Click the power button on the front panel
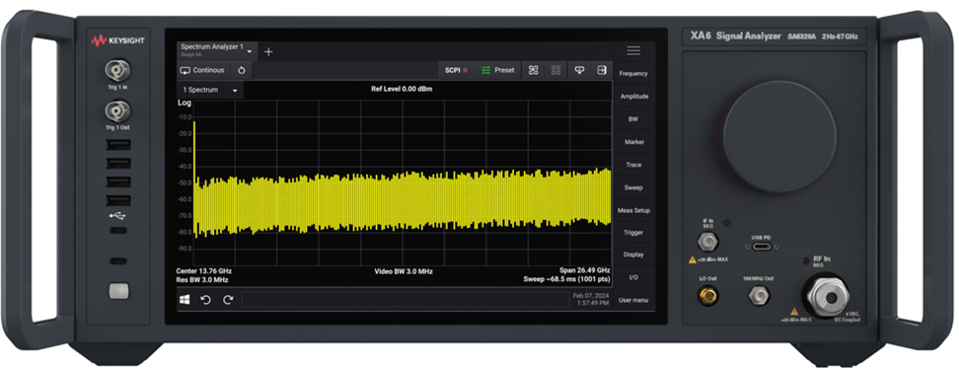The image size is (959, 370). click(x=118, y=291)
